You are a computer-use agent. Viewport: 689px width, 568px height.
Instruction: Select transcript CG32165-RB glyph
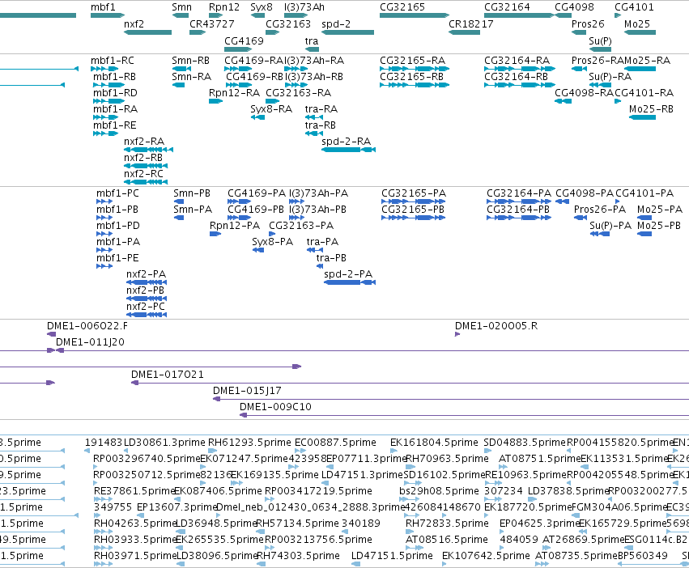point(415,85)
